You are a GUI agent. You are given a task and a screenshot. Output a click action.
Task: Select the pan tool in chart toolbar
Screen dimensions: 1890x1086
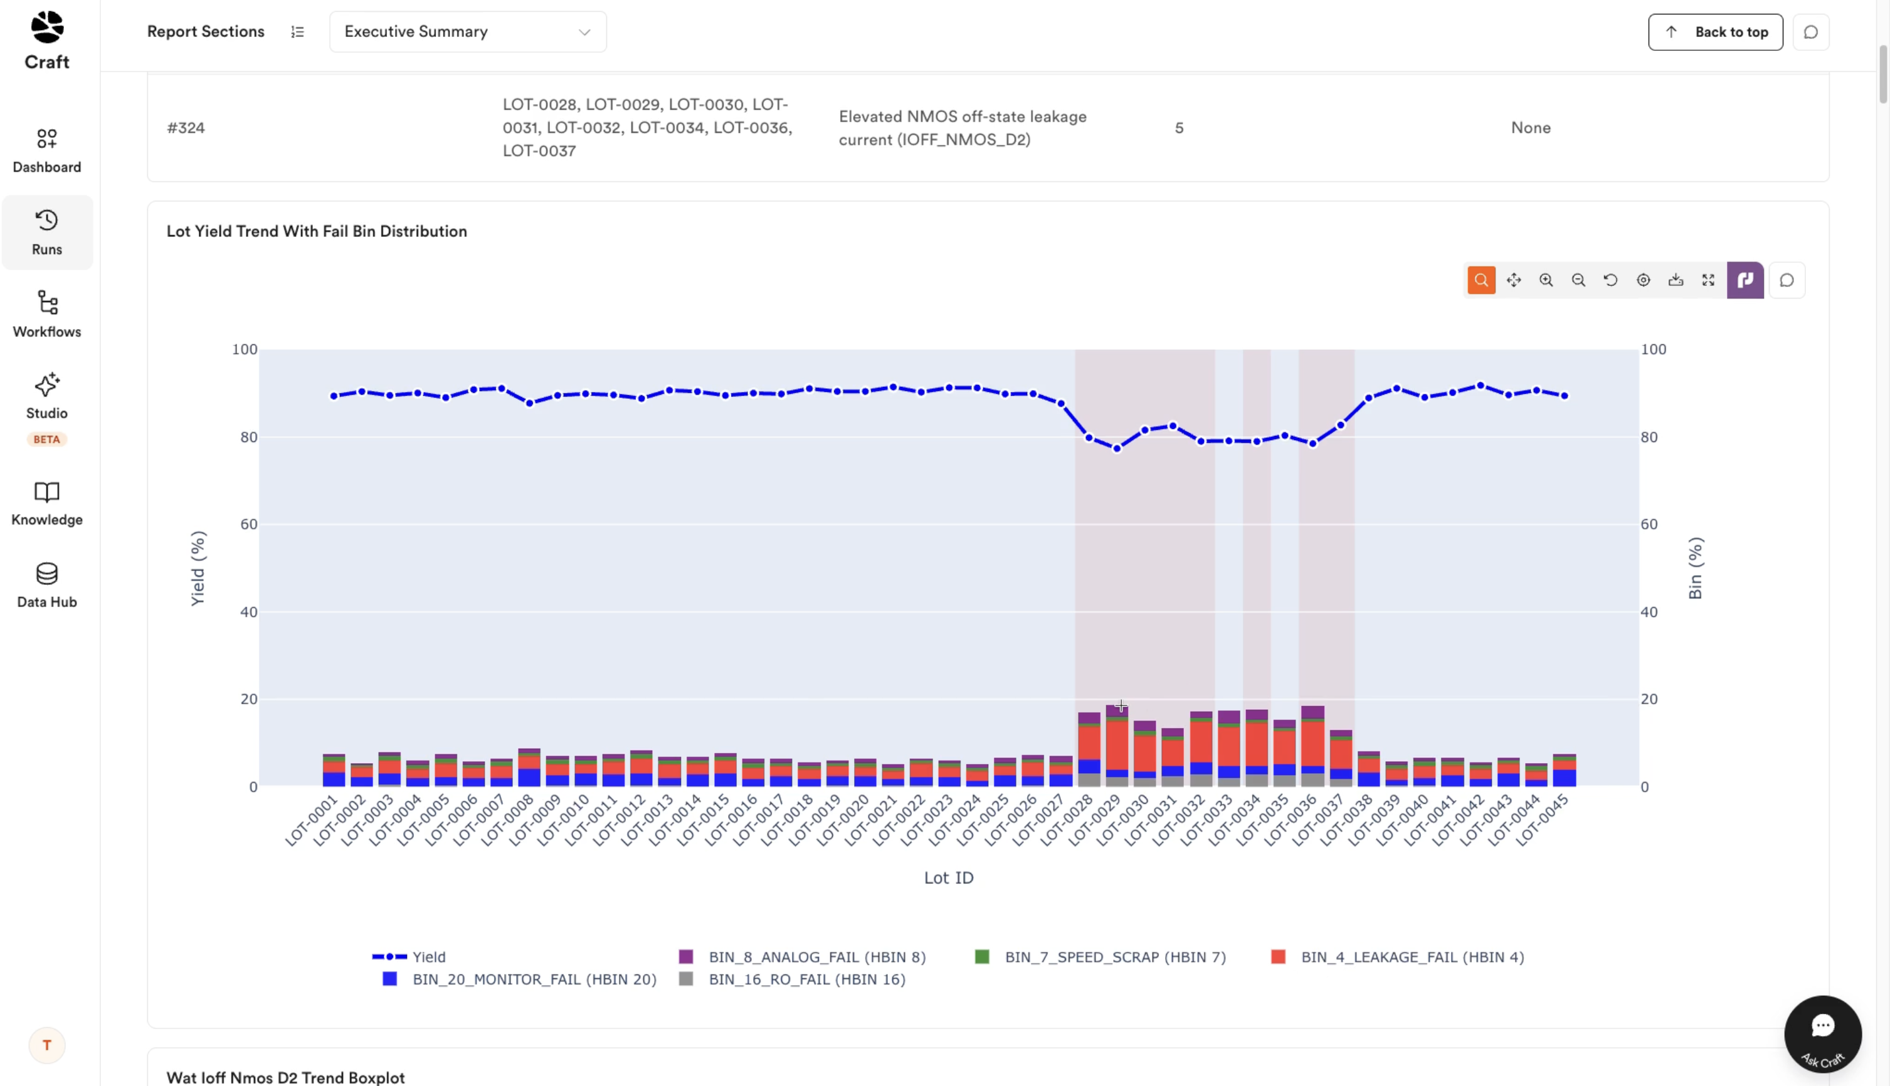(x=1514, y=280)
